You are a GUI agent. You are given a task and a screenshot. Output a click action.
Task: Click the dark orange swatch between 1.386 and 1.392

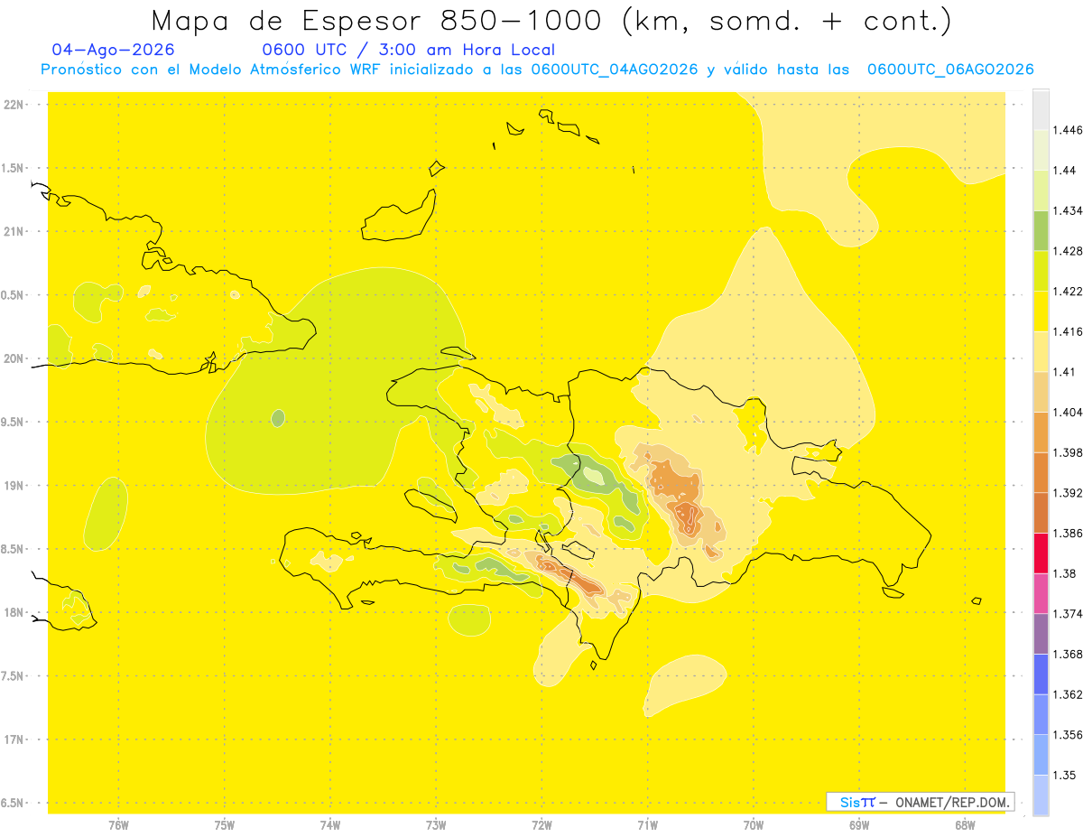point(1041,513)
